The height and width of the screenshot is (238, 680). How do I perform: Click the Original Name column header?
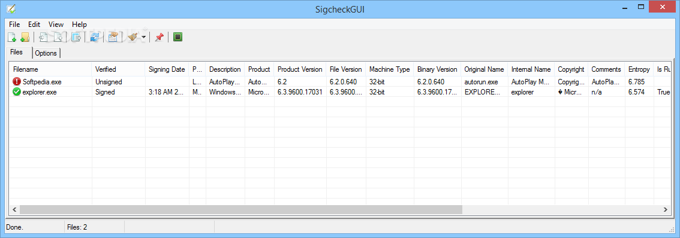485,69
